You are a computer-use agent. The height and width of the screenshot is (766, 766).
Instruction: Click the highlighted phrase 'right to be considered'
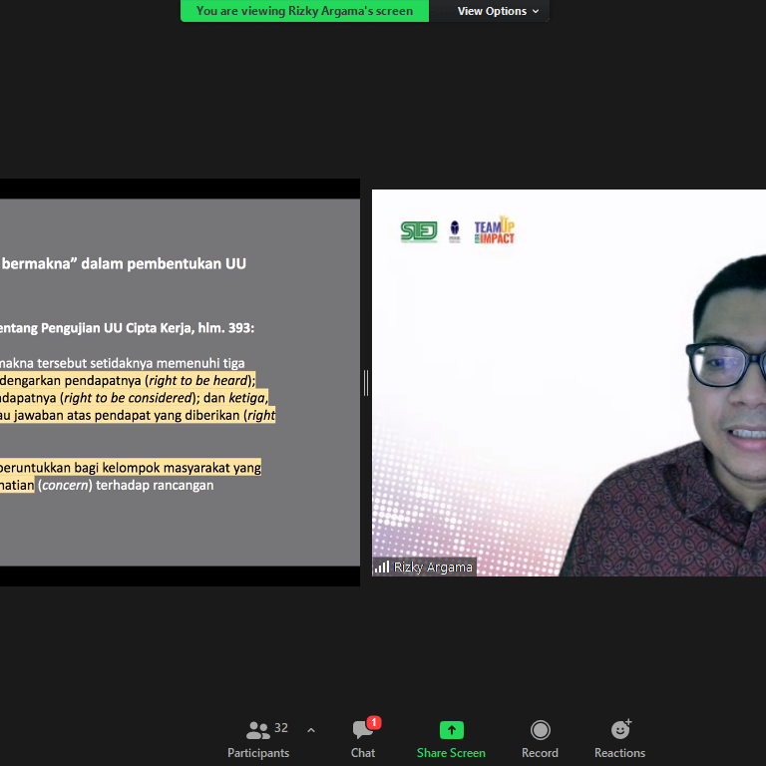128,398
